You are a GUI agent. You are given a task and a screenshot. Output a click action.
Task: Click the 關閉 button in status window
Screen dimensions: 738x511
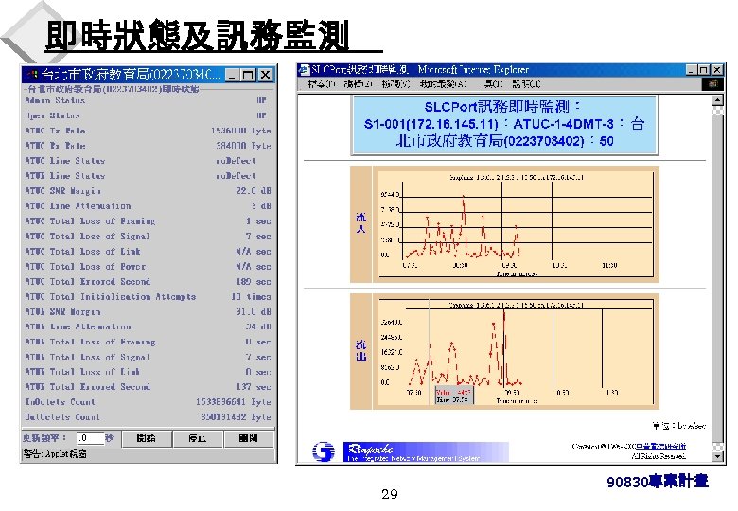point(248,438)
